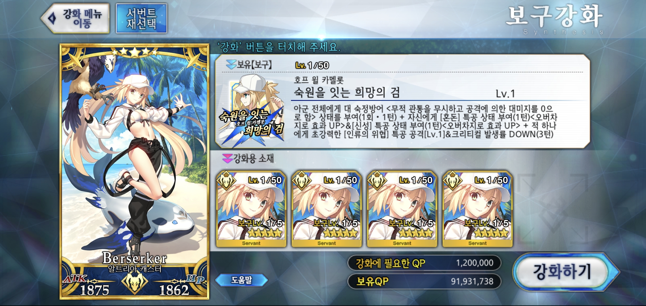
Task: Tap the large Berserker servant portrait card
Action: click(x=135, y=172)
